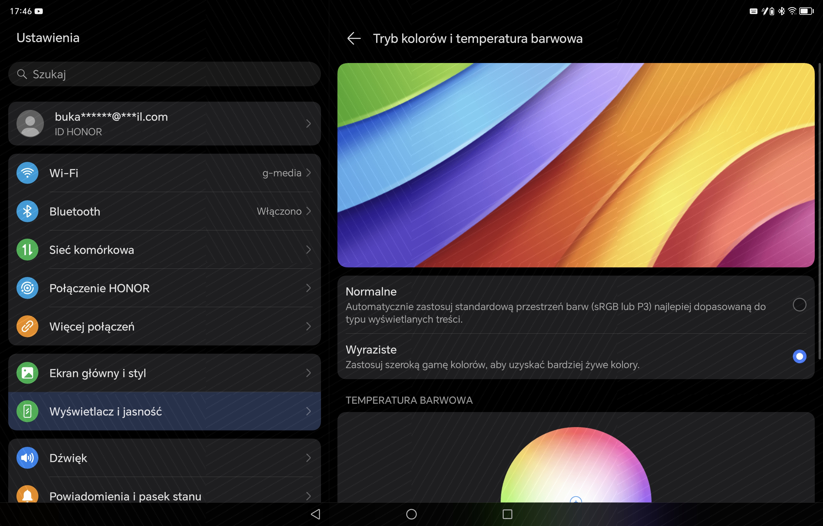Image resolution: width=823 pixels, height=526 pixels.
Task: Tap the Wi-Fi status bar icon
Action: click(792, 11)
